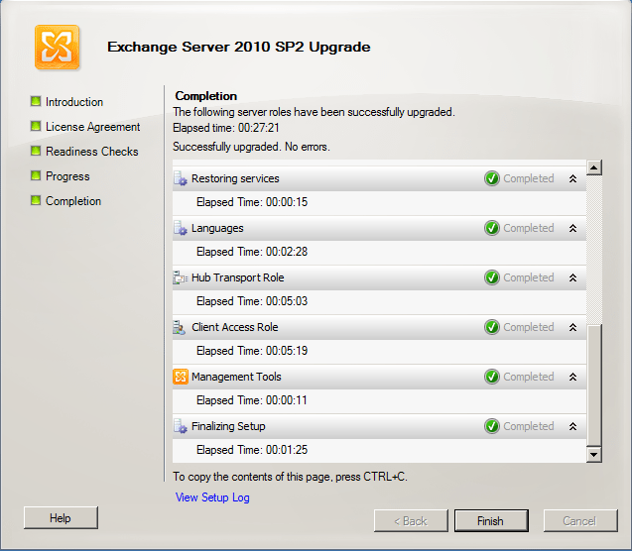Click the Finalizing Setup header text
This screenshot has width=632, height=551.
[228, 426]
